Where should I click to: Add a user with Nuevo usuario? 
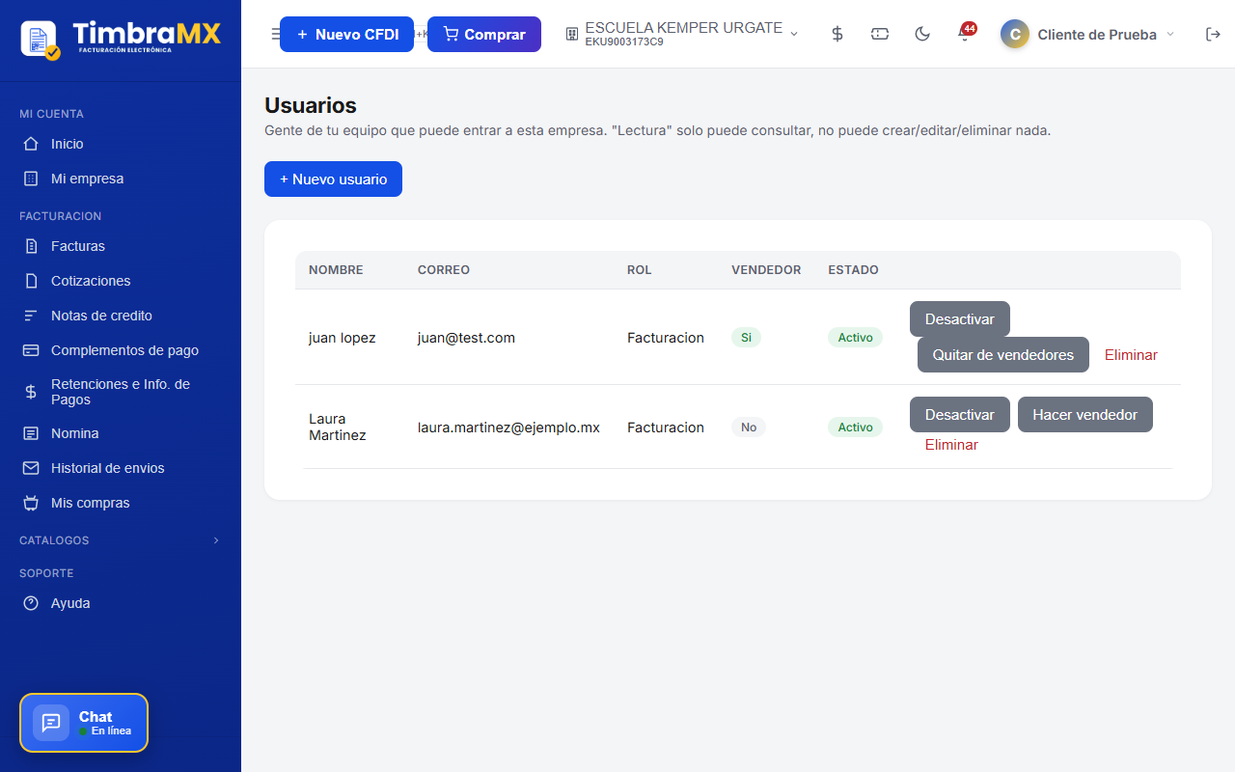[x=333, y=179]
